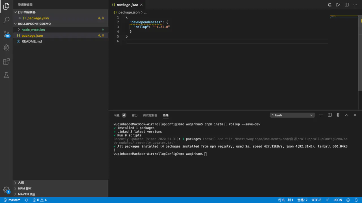Open the Extensions view icon
362x203 pixels.
[6, 61]
